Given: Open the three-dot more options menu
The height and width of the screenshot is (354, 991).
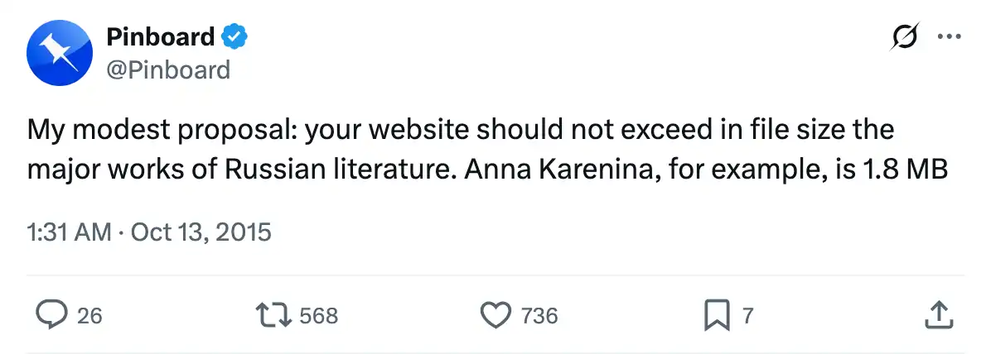Looking at the screenshot, I should click(x=948, y=37).
